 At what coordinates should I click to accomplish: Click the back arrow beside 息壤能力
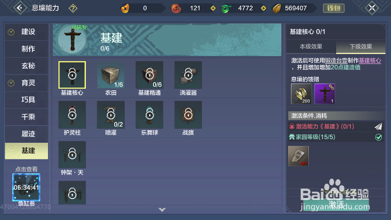coord(20,8)
